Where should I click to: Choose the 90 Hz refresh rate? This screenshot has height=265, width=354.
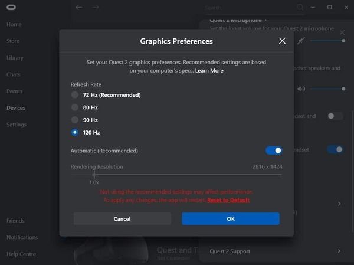pyautogui.click(x=74, y=120)
